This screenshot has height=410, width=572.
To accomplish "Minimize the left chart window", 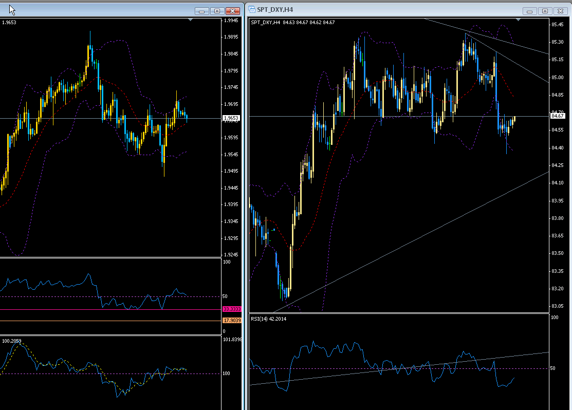I will click(x=202, y=11).
